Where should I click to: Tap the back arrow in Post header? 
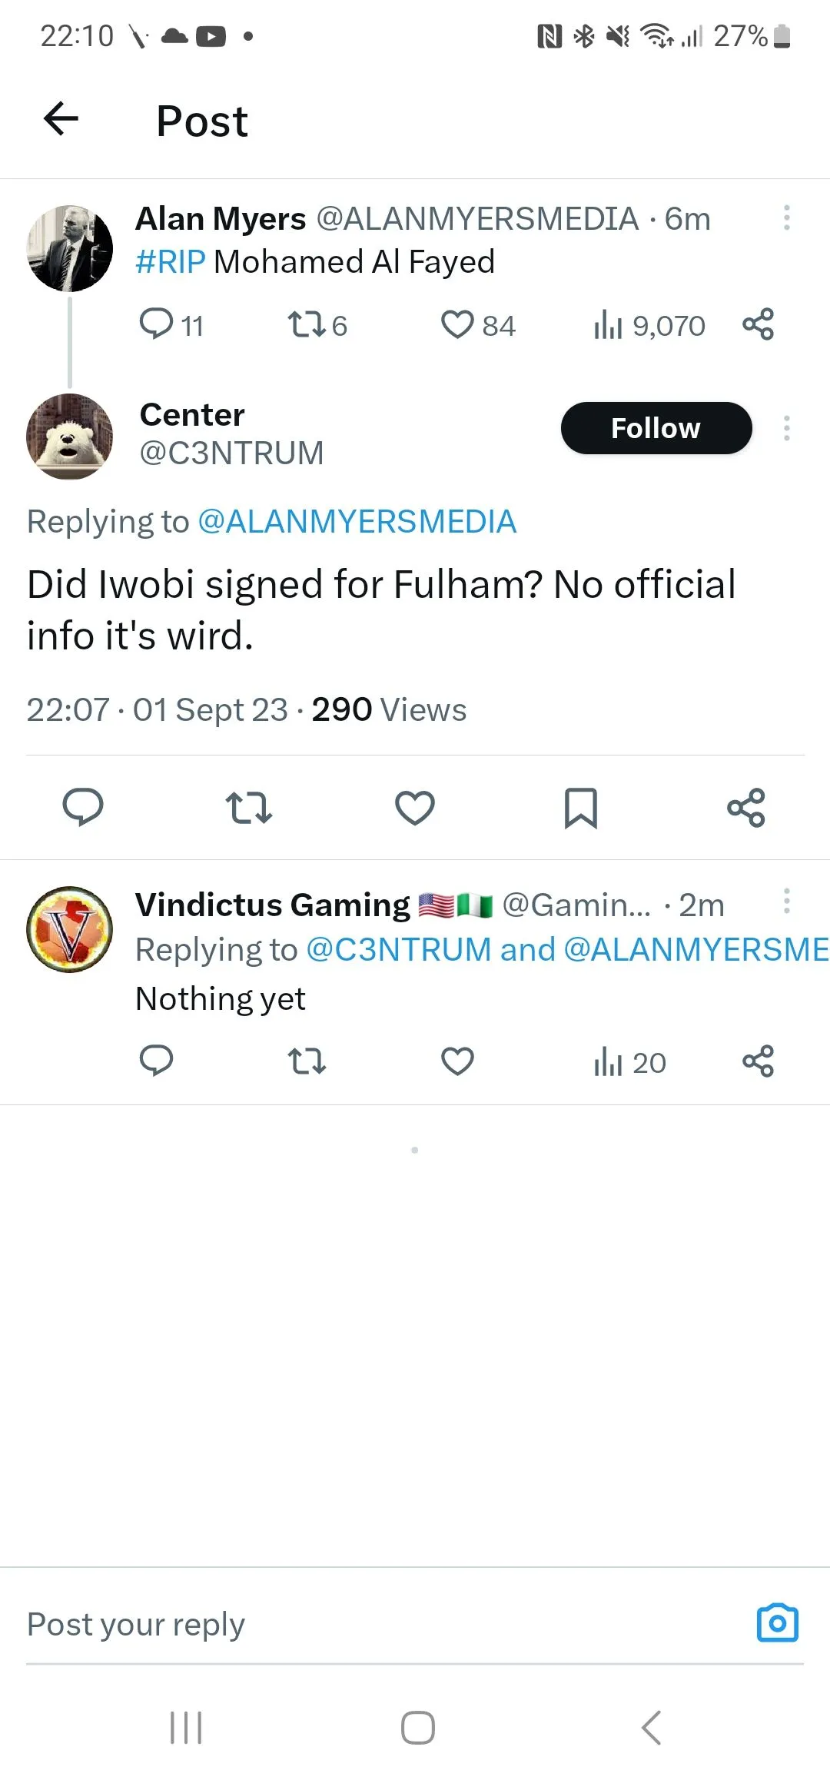[61, 119]
